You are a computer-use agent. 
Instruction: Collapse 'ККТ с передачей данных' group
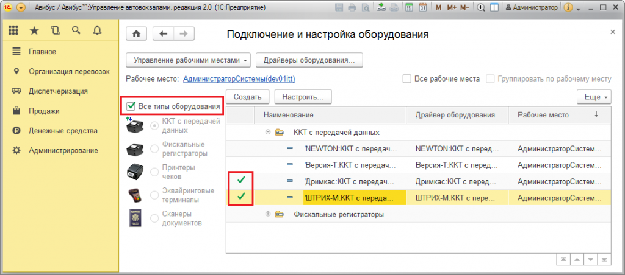click(268, 132)
